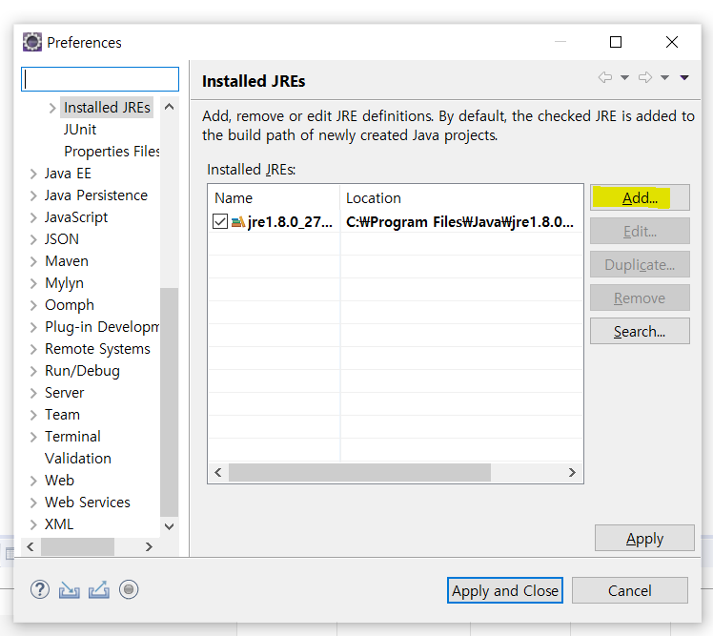Expand the Maven tree node
713x636 pixels.
(x=33, y=261)
